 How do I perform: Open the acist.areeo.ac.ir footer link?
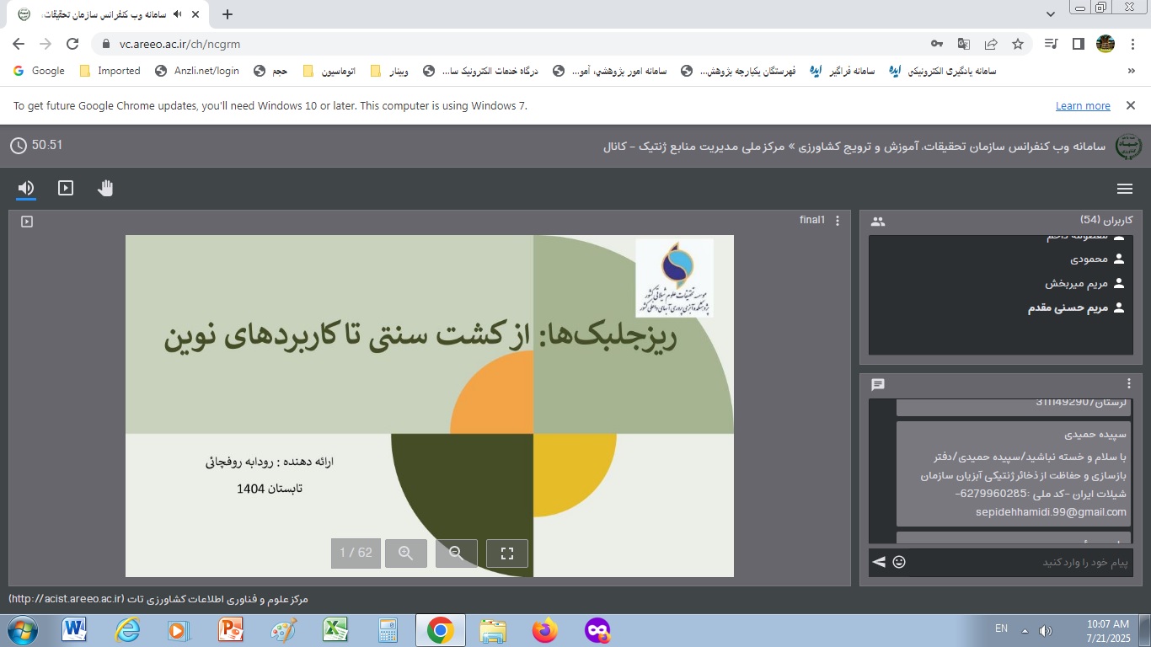click(x=66, y=599)
